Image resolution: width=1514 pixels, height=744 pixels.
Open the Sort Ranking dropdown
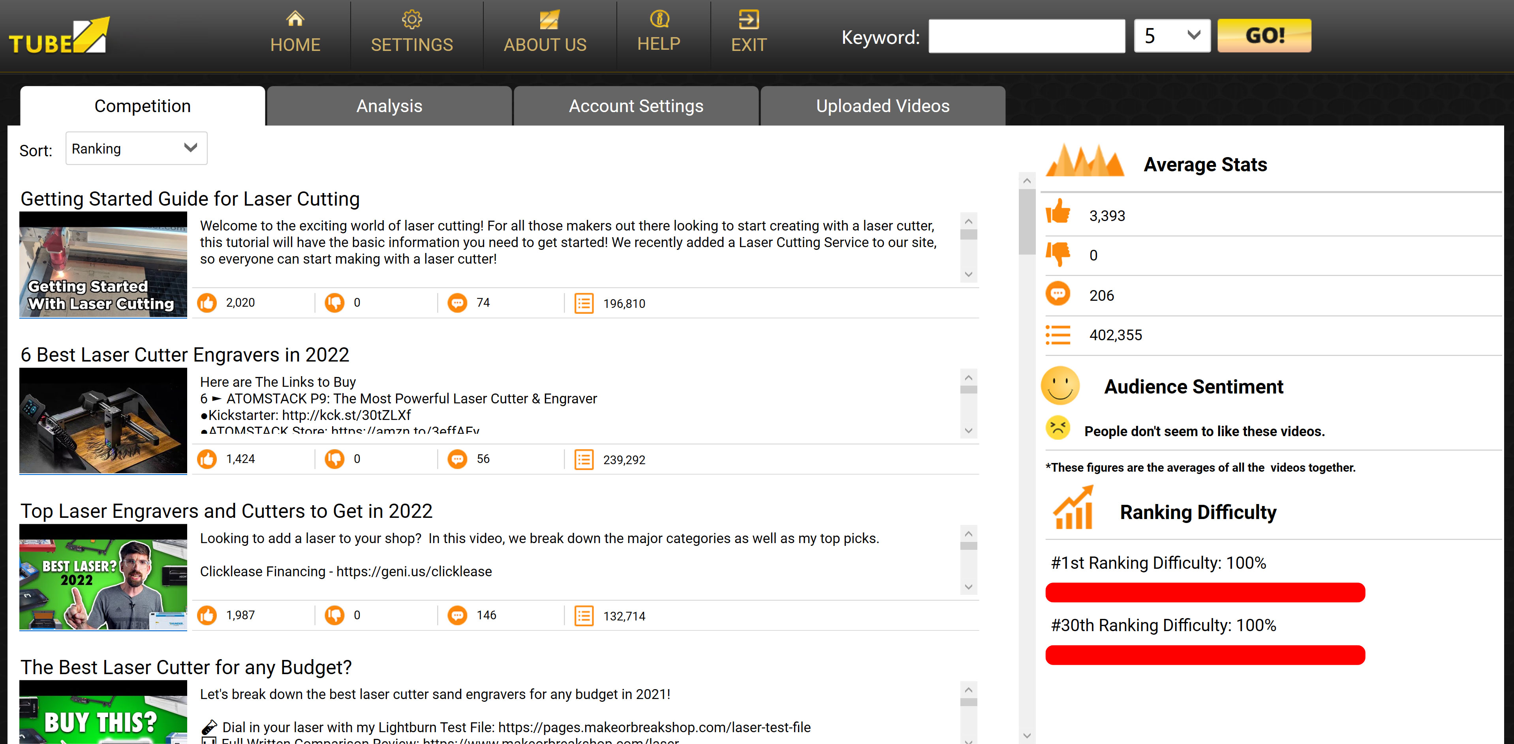(136, 149)
